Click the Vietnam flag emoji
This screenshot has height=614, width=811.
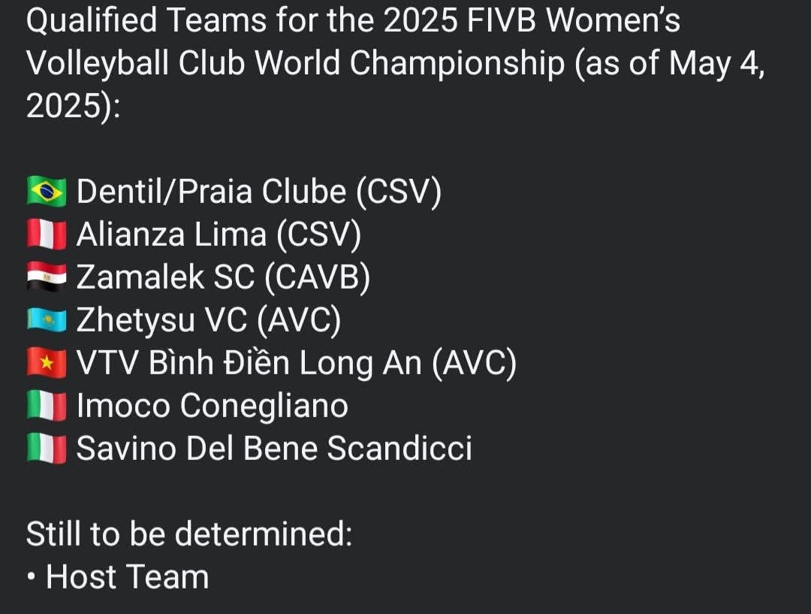pos(47,363)
